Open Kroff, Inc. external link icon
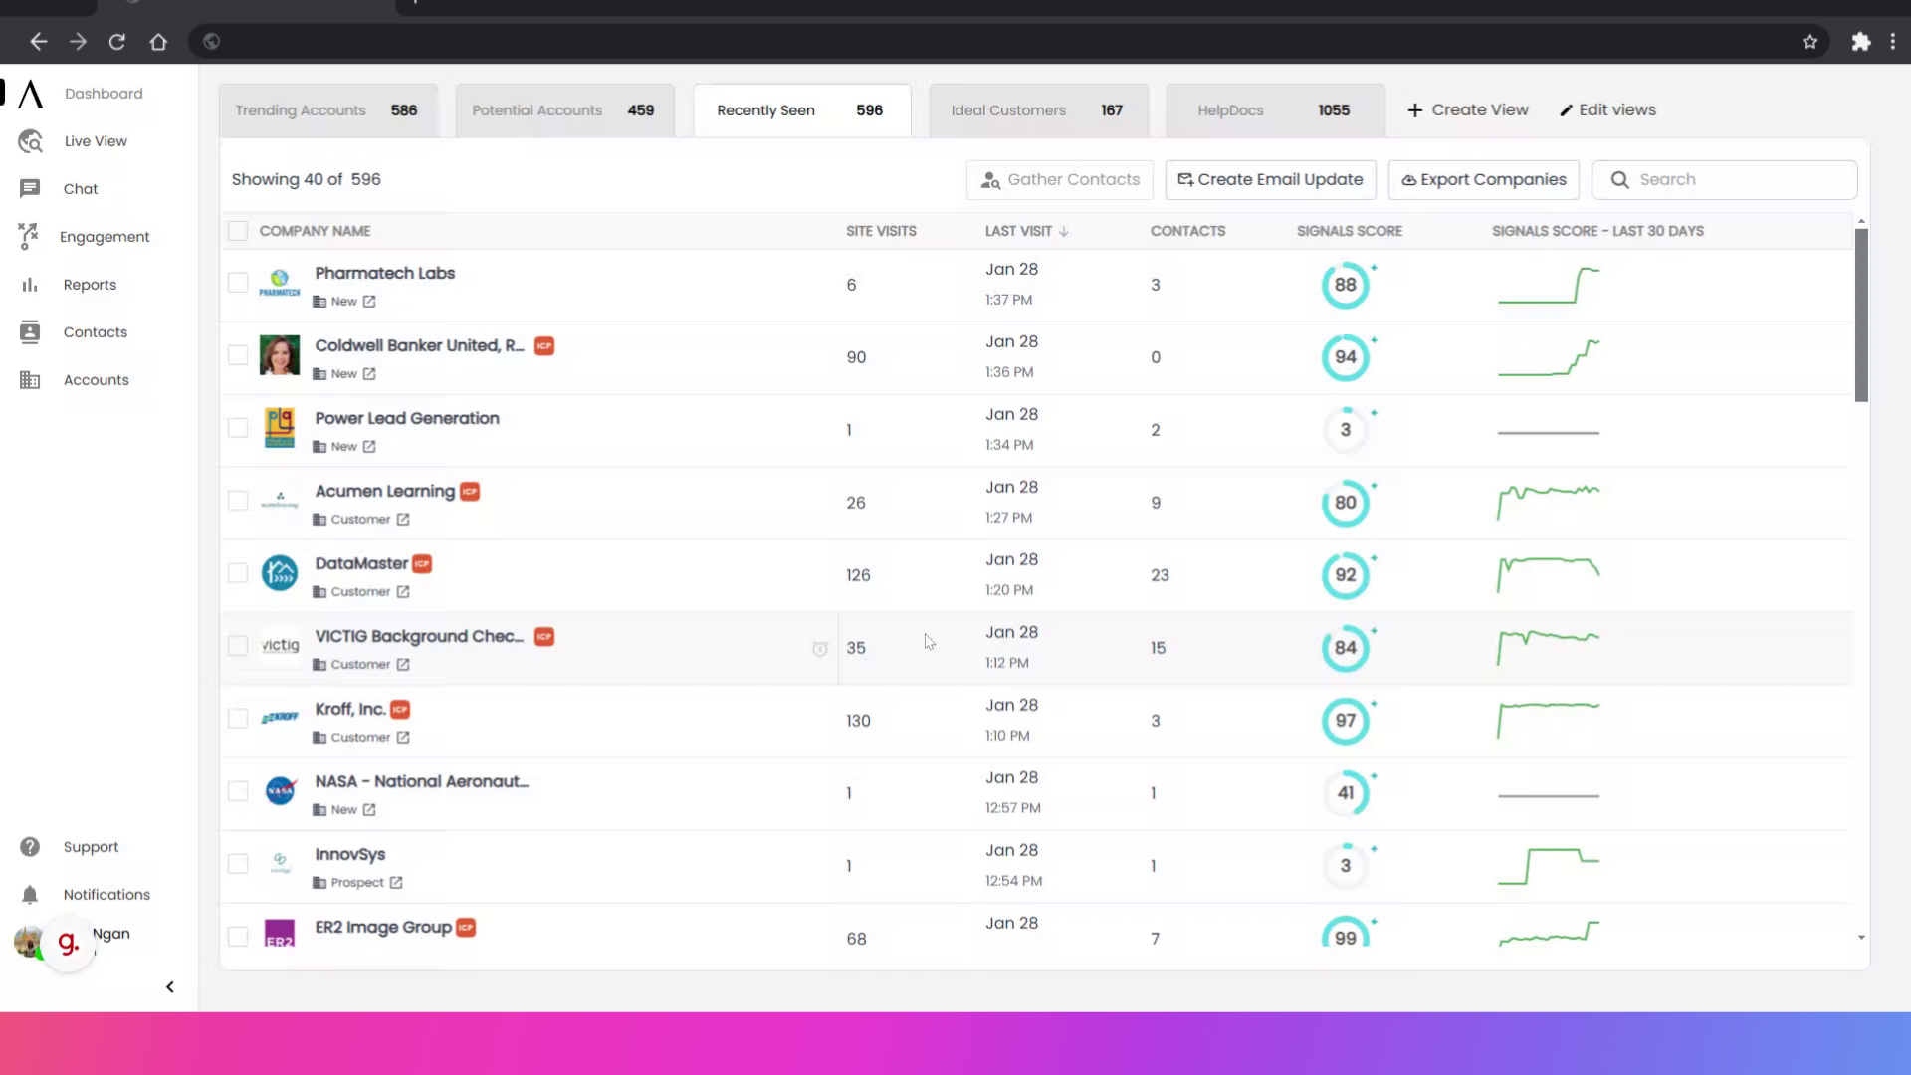The height and width of the screenshot is (1075, 1911). pos(403,738)
